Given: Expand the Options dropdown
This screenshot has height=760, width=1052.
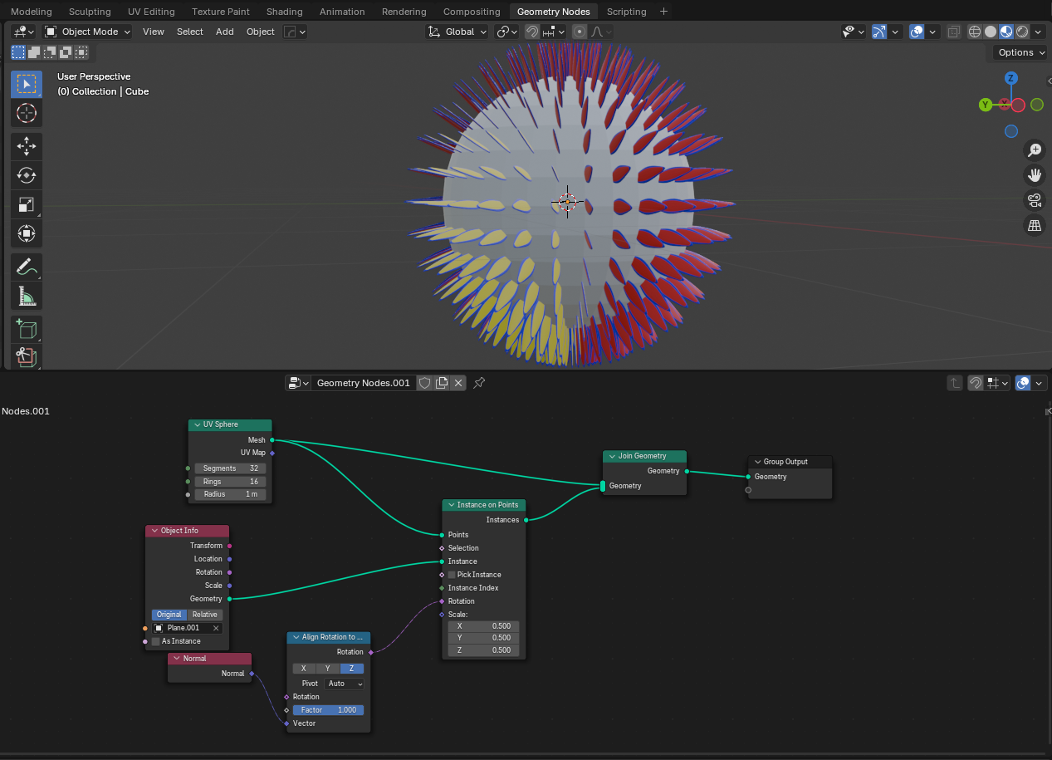Looking at the screenshot, I should 1020,52.
